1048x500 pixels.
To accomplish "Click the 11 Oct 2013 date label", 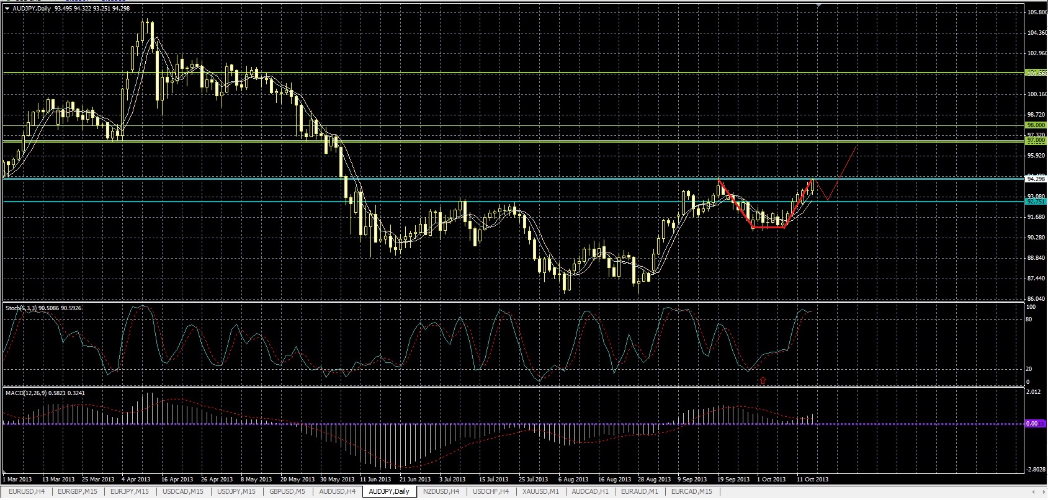I will coord(812,479).
